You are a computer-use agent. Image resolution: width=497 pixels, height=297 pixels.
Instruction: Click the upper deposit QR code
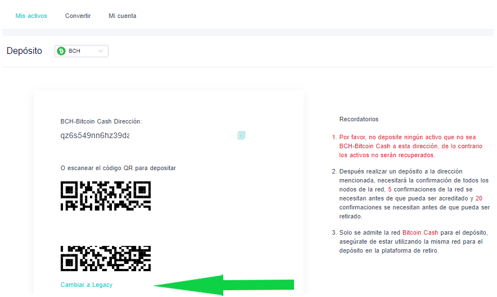pyautogui.click(x=106, y=196)
